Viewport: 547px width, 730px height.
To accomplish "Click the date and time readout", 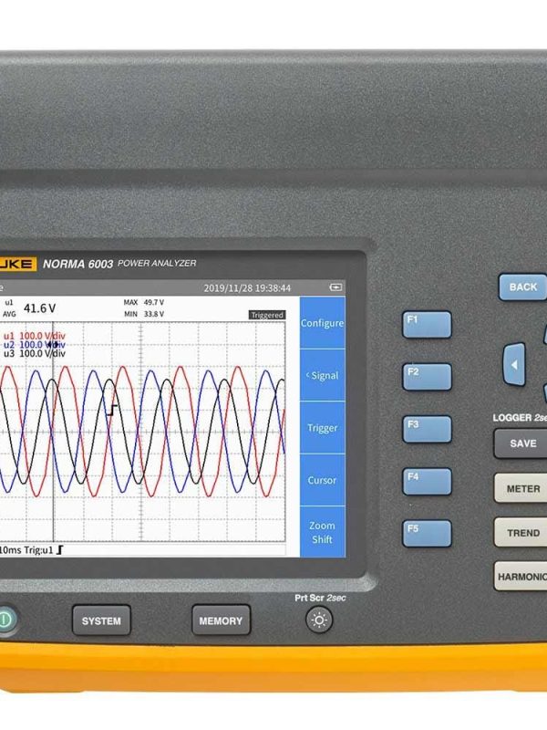I will click(x=247, y=288).
